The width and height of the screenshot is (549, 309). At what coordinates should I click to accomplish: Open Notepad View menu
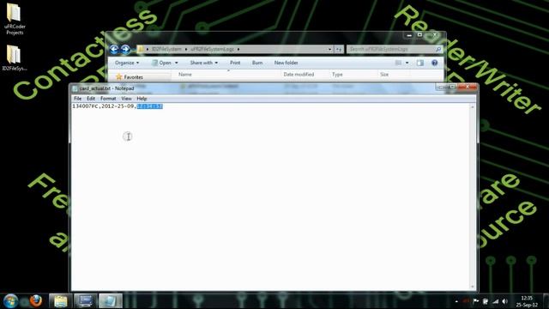[126, 99]
